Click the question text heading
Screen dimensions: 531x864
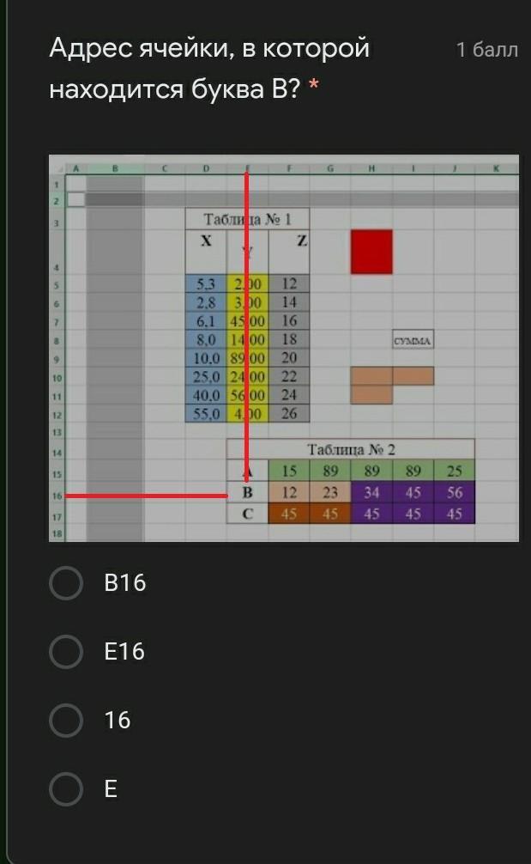(209, 69)
